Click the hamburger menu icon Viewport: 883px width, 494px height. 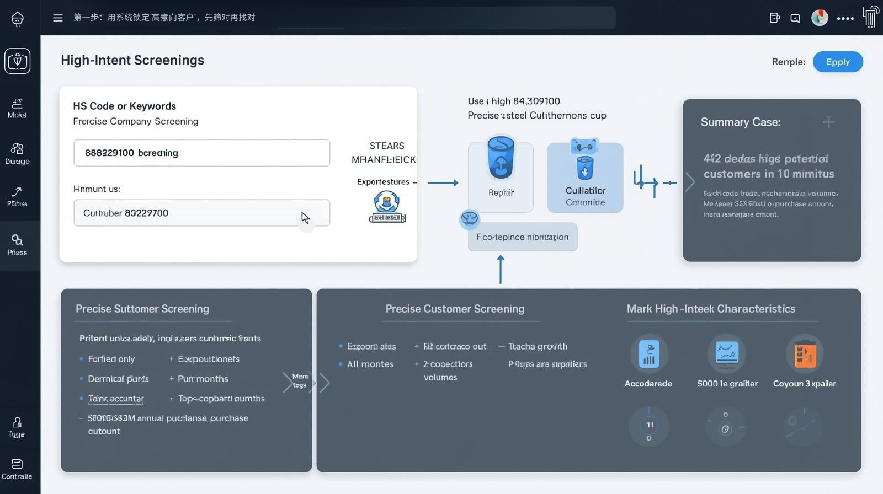point(57,18)
